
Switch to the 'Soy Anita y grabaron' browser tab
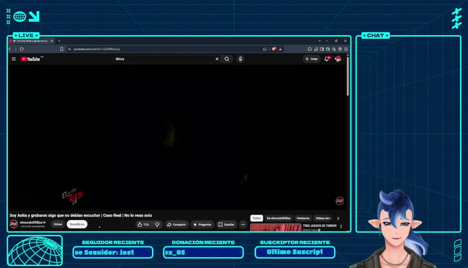pyautogui.click(x=31, y=41)
